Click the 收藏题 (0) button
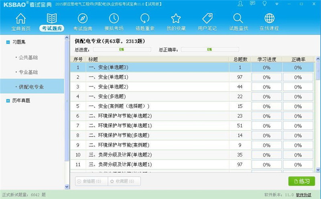The image size is (321, 199). click(124, 181)
